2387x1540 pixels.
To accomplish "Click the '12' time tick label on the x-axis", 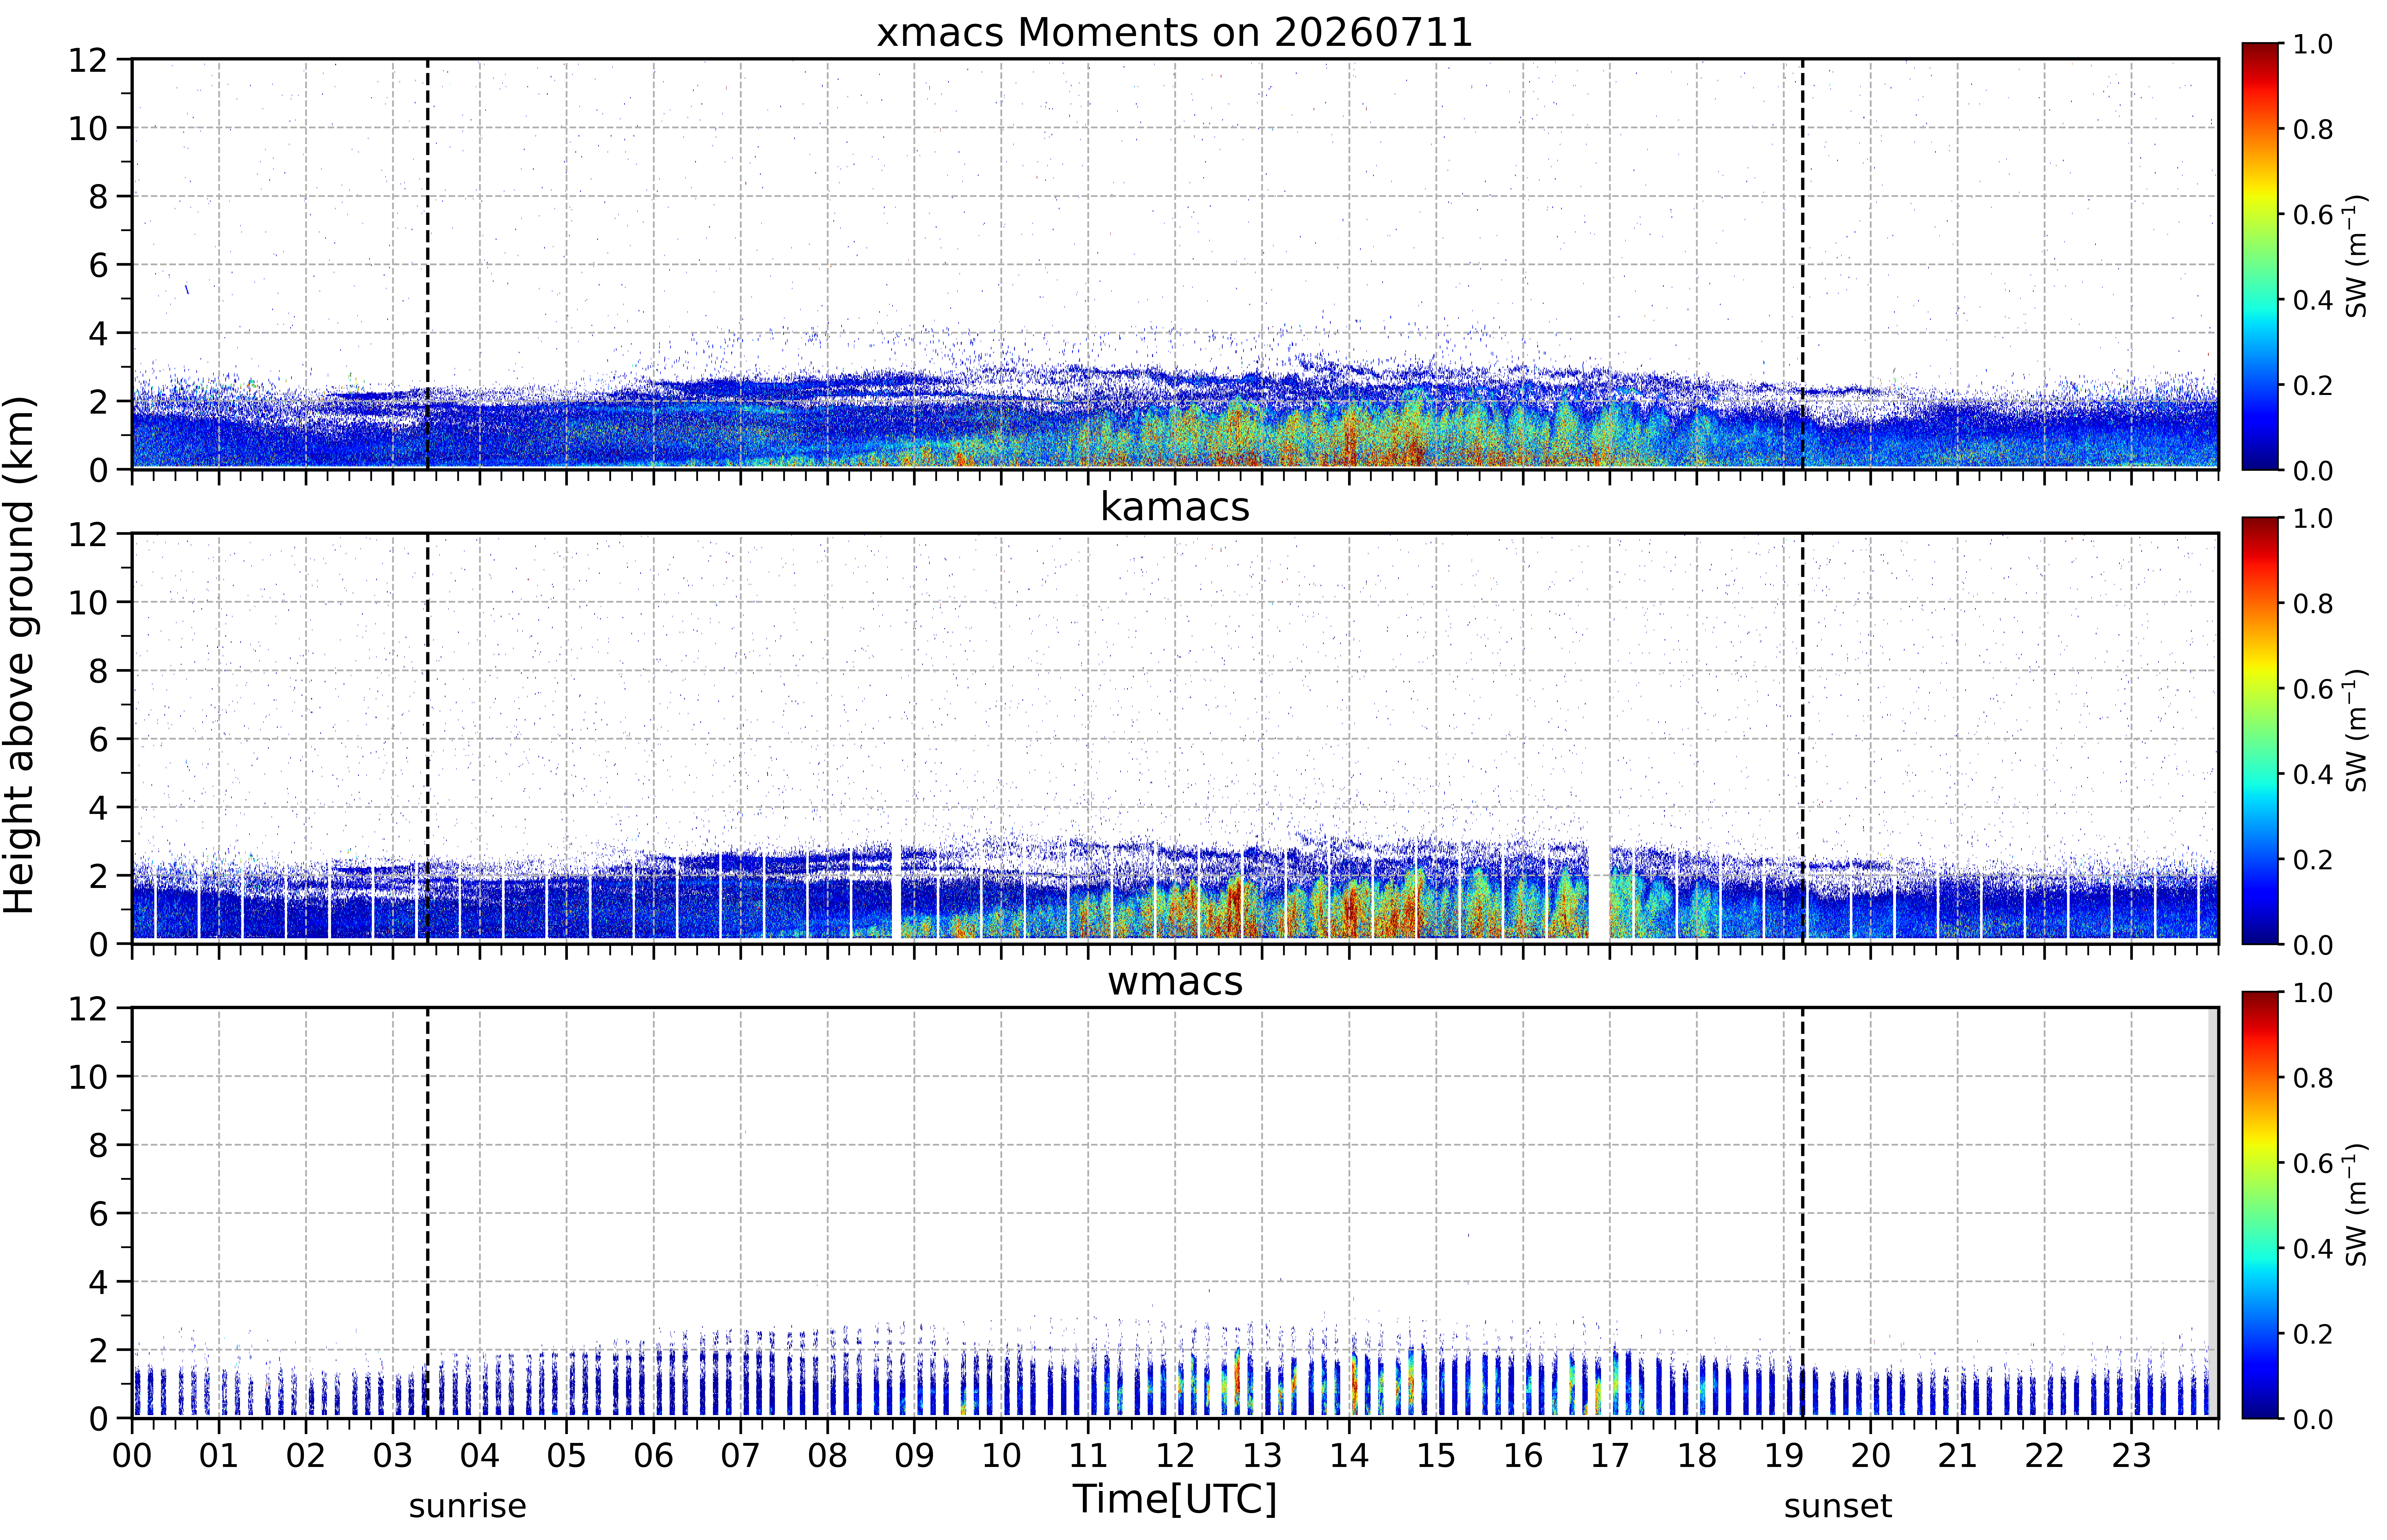I will click(1175, 1456).
